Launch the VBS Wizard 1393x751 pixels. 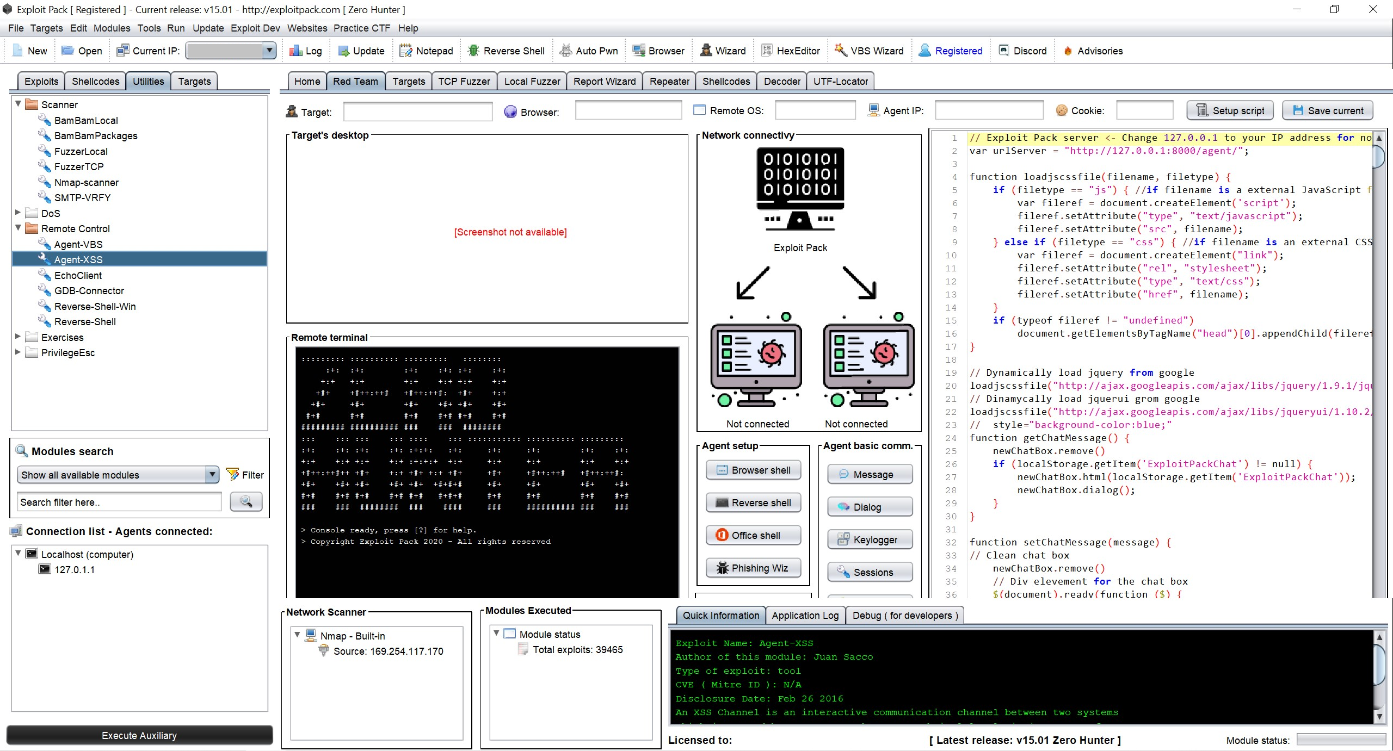pos(869,51)
